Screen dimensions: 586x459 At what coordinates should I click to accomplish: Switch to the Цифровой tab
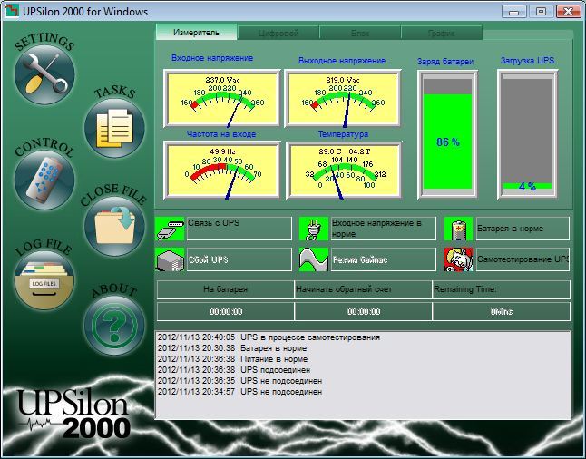[278, 34]
